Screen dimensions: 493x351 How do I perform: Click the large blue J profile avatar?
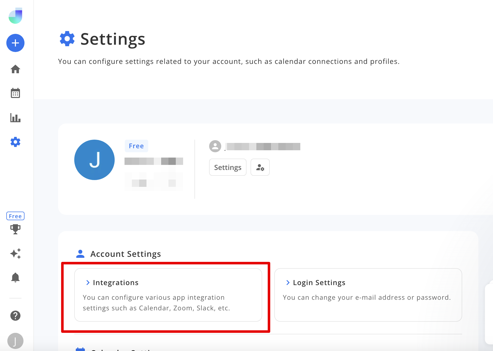[94, 160]
